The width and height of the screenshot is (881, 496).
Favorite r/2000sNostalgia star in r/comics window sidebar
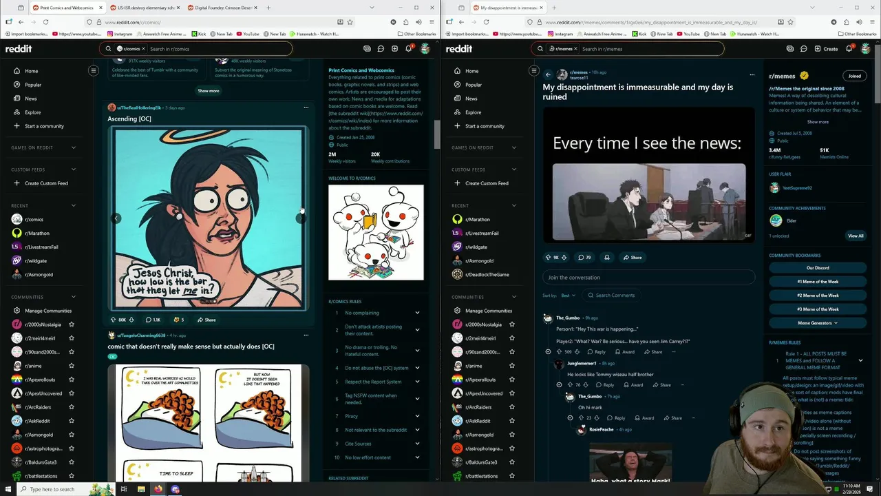[72, 324]
